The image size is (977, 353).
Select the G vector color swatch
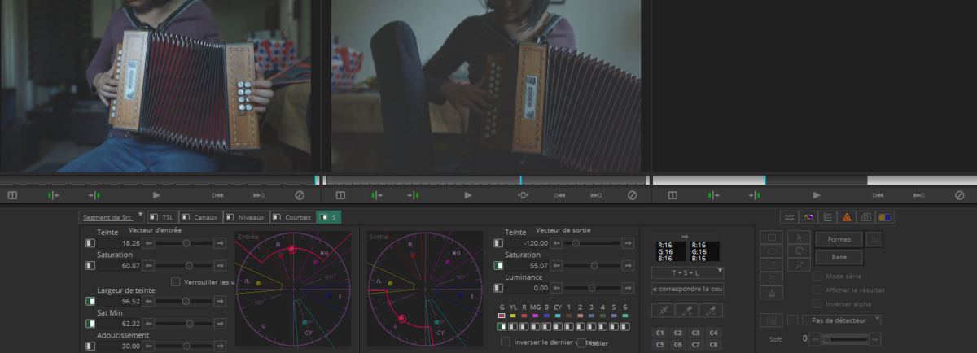502,315
